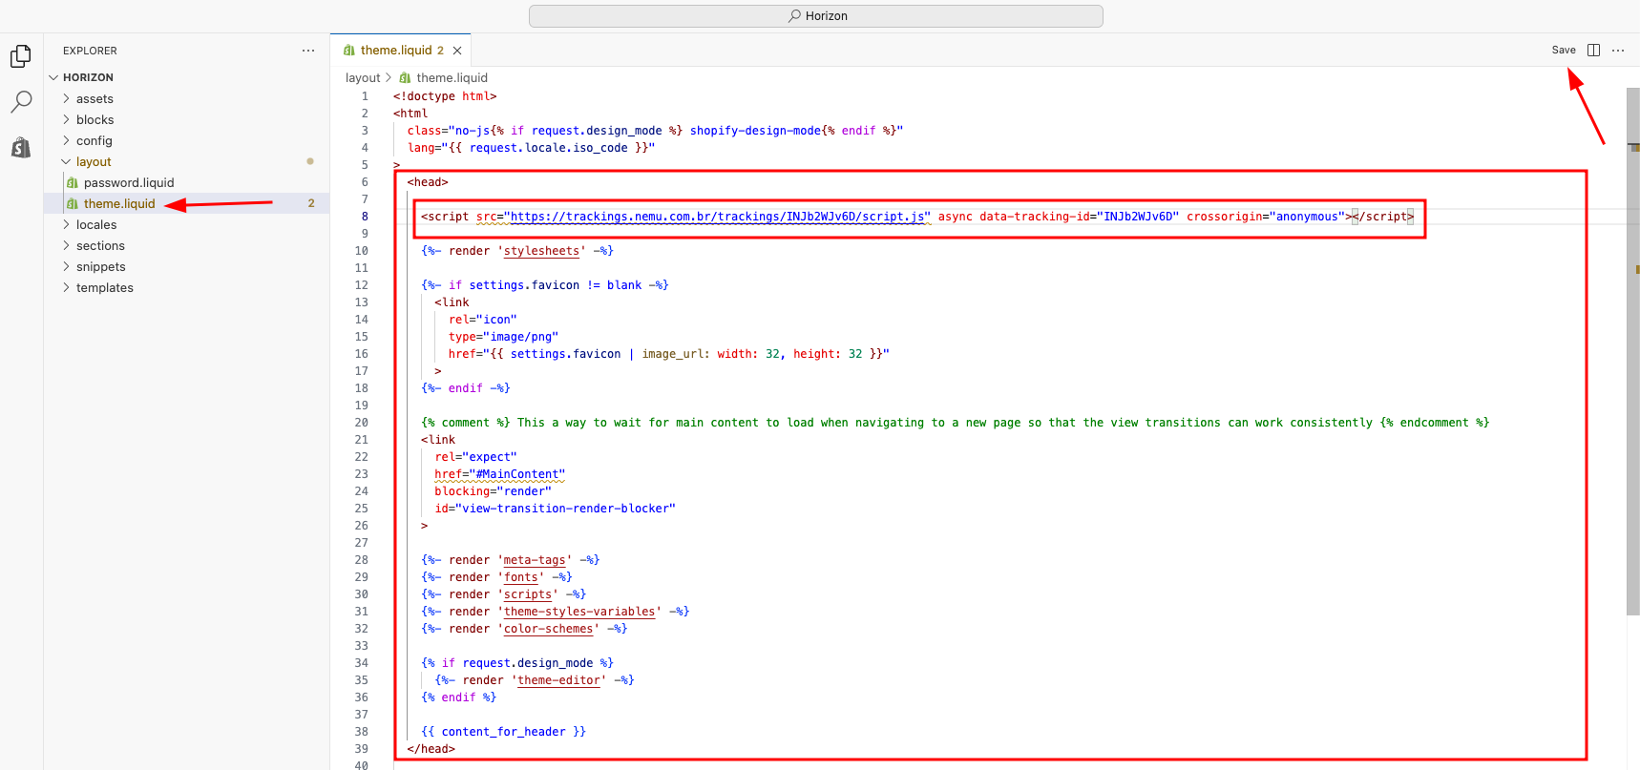Select the theme.liquid tab
Image resolution: width=1640 pixels, height=770 pixels.
(401, 51)
